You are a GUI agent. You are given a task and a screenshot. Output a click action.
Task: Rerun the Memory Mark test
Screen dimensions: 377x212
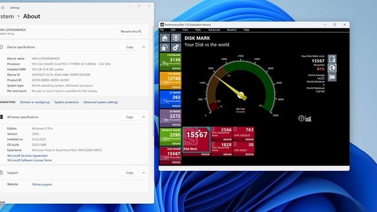(x=176, y=144)
